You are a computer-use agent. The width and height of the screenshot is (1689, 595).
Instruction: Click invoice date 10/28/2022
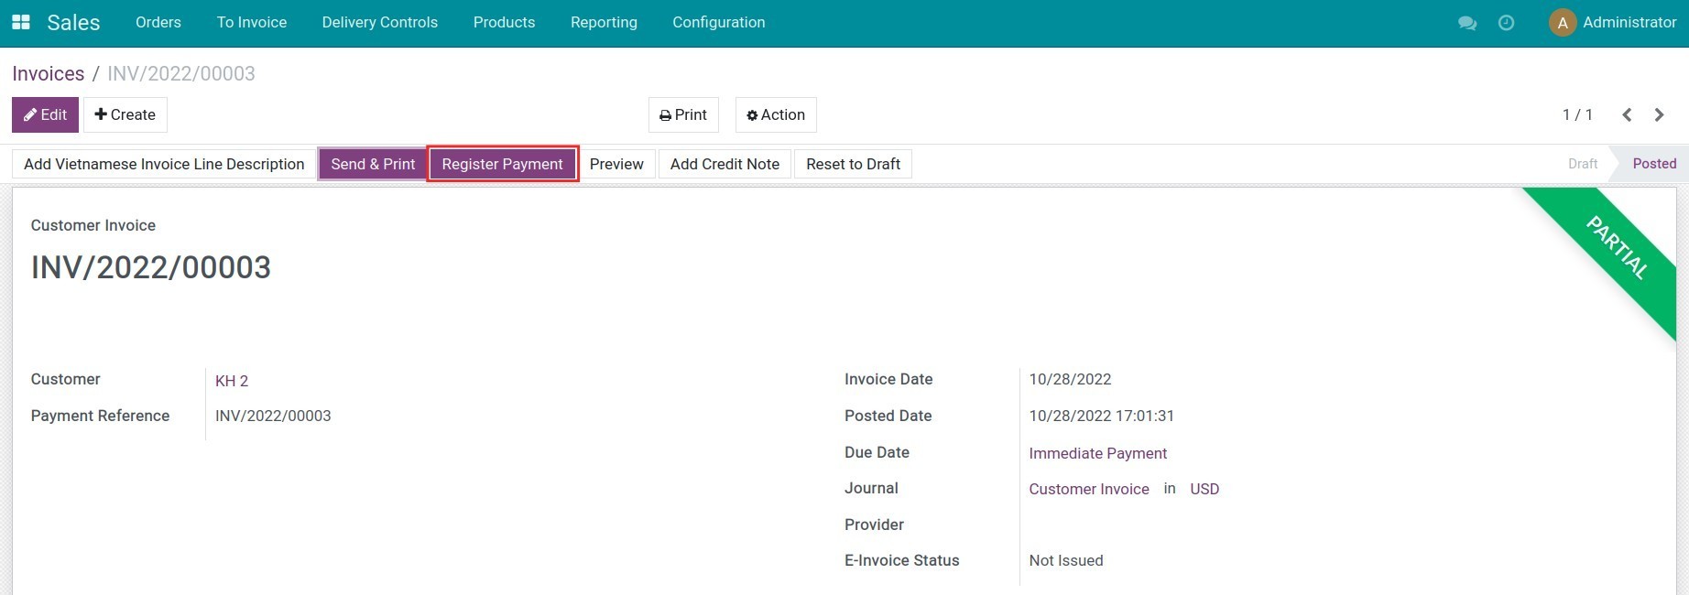click(x=1070, y=379)
